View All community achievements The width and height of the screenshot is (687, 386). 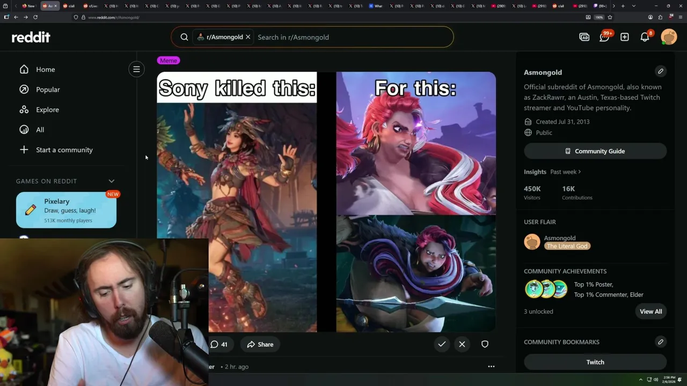pyautogui.click(x=651, y=311)
